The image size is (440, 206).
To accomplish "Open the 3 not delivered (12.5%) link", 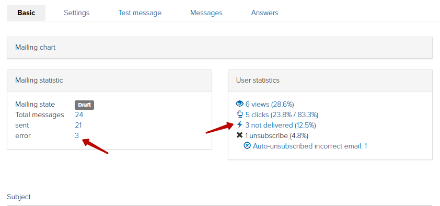I will (281, 125).
